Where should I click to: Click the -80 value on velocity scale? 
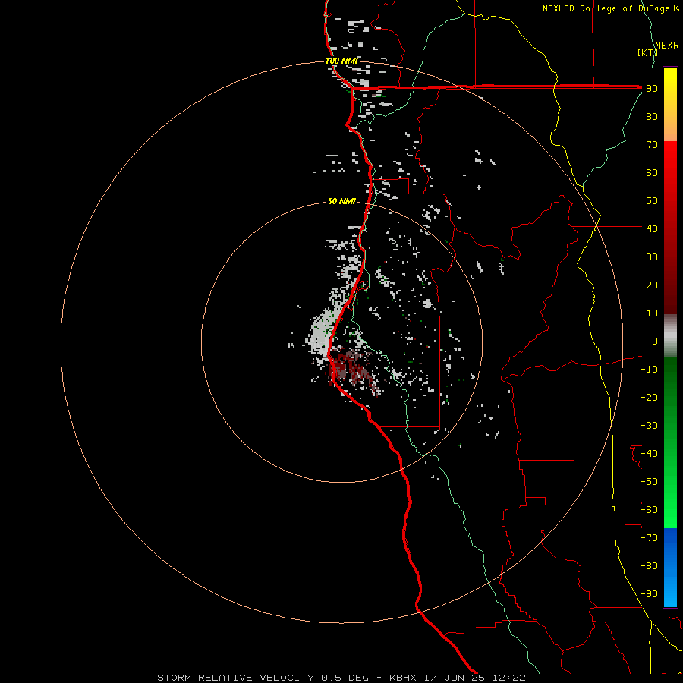[649, 566]
